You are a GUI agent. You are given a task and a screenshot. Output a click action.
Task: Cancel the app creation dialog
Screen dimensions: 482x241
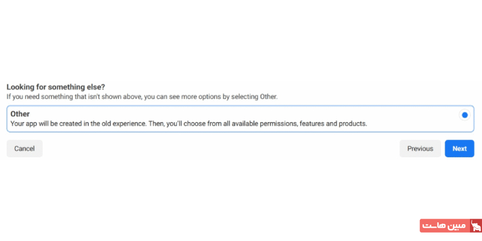coord(25,149)
